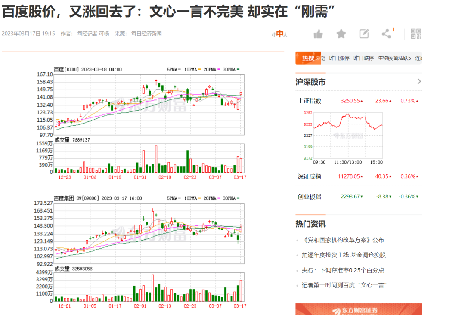Click the 20PMA legend in BIDU chart
Image resolution: width=465 pixels, height=315 pixels.
(x=212, y=69)
